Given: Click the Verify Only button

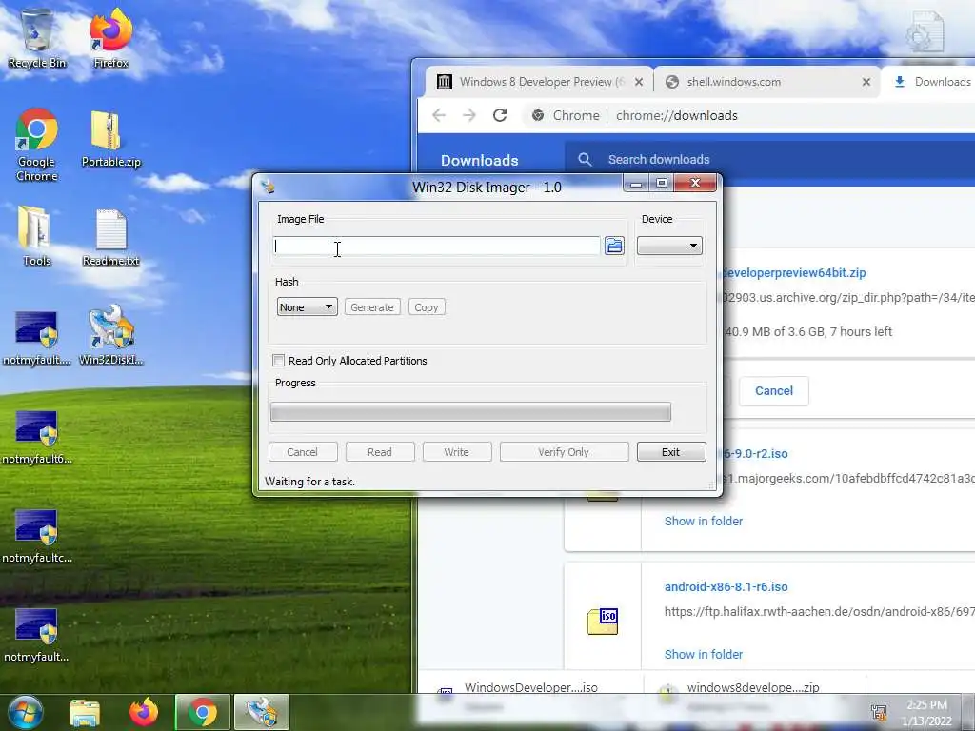Looking at the screenshot, I should tap(564, 452).
